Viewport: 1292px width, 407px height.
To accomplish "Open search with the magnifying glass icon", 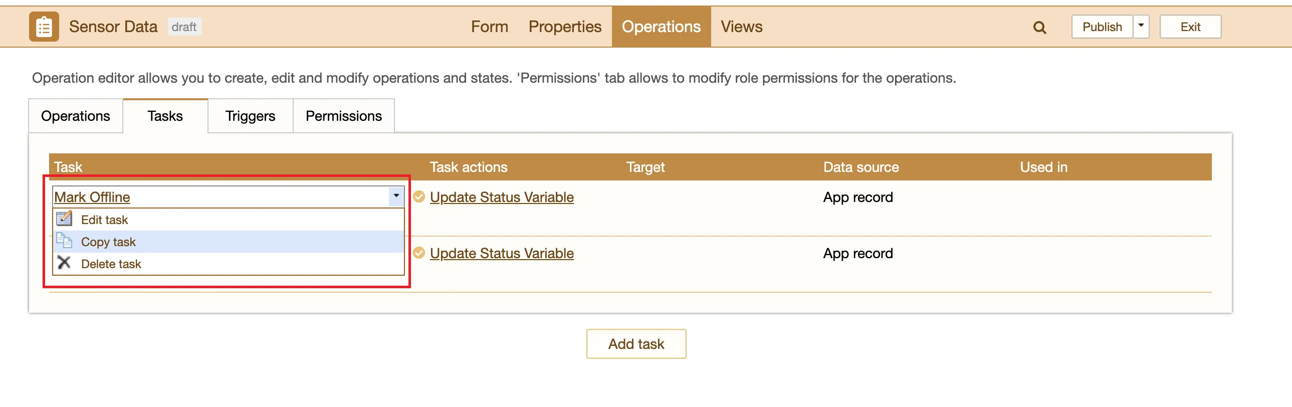I will pyautogui.click(x=1039, y=28).
